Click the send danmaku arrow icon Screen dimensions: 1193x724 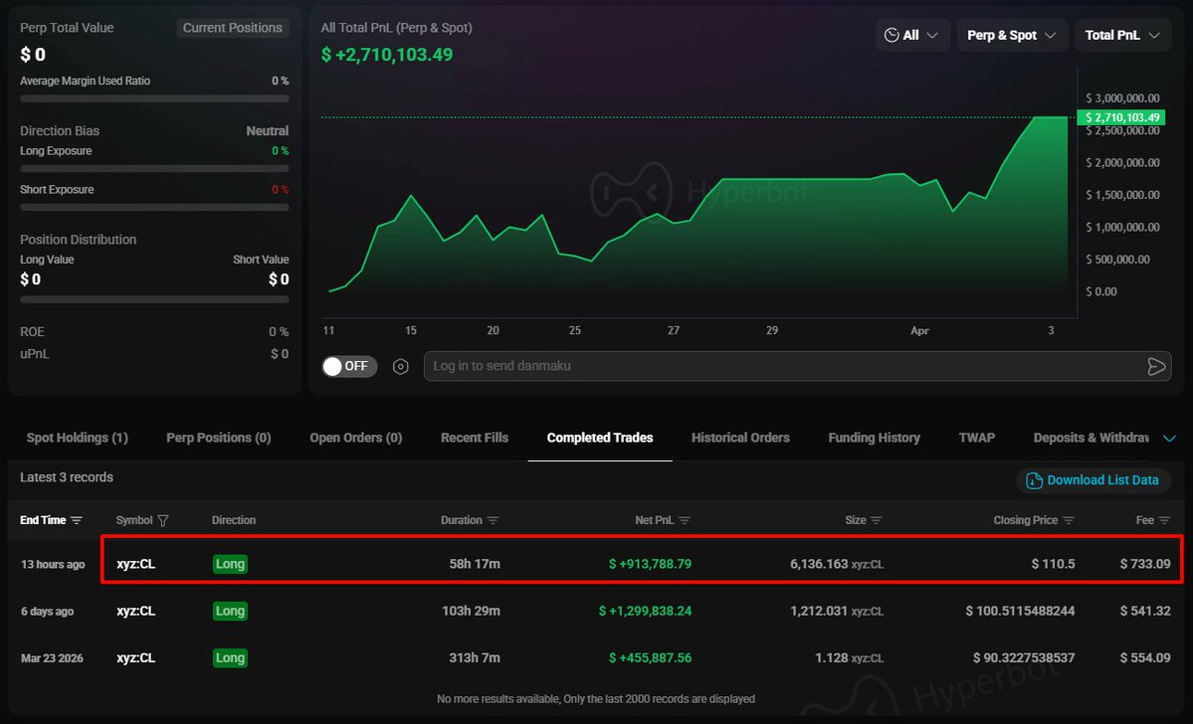[x=1156, y=367]
